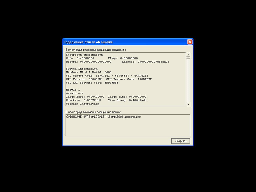Click the scrollbar up arrow in report details
This screenshot has width=256, height=192.
[x=188, y=54]
